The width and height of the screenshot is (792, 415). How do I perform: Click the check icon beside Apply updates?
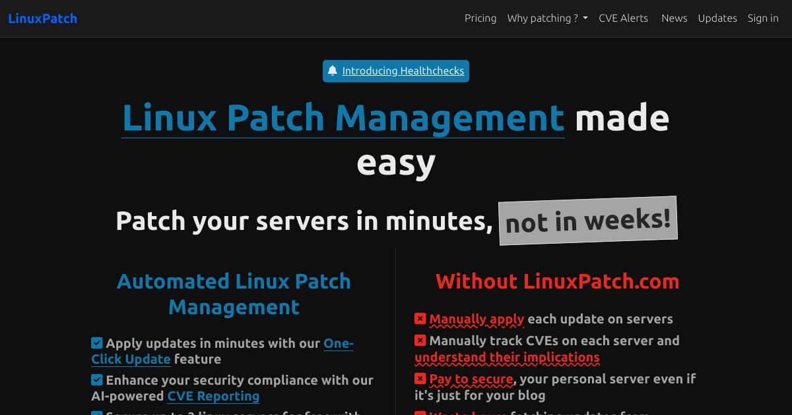97,343
